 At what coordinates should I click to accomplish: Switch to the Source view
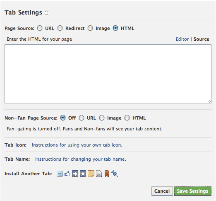[201, 39]
